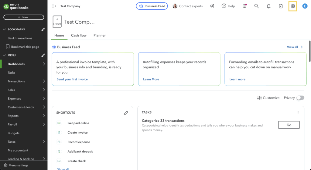Click the pencil icon beside Bookmarks
The height and width of the screenshot is (170, 311).
[x=43, y=29]
